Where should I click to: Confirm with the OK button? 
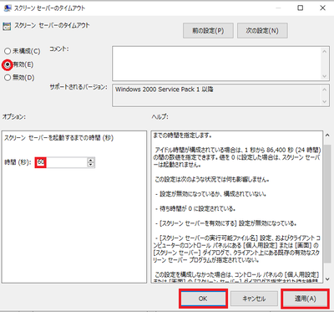(203, 299)
